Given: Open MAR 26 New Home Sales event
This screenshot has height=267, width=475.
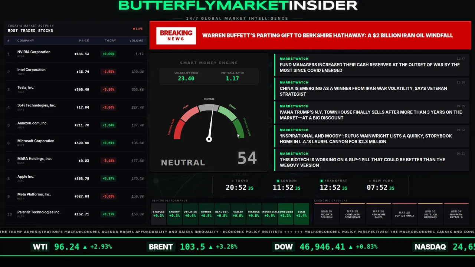Looking at the screenshot, I should point(379,214).
